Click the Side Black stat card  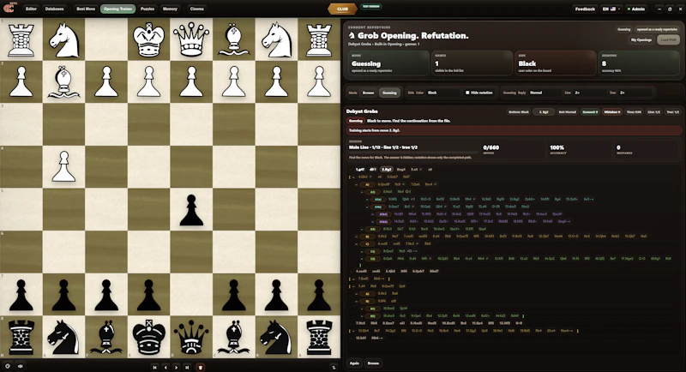pyautogui.click(x=555, y=63)
